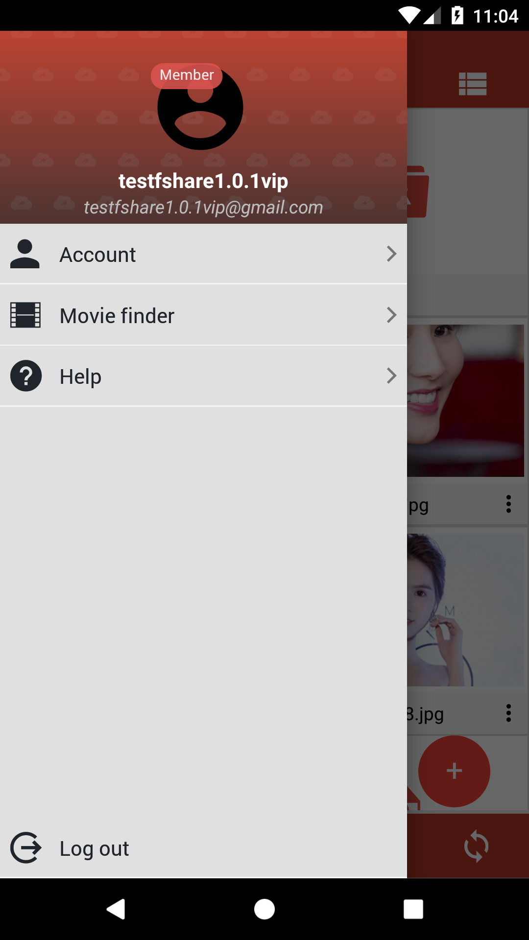
Task: Open the Help menu item
Action: 203,376
